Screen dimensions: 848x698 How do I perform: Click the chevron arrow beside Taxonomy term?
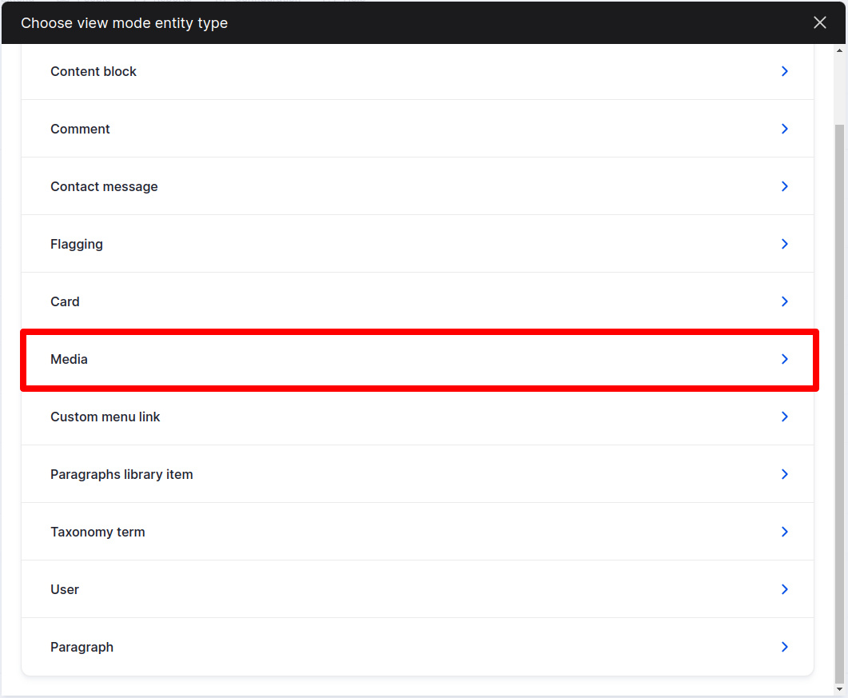(785, 532)
